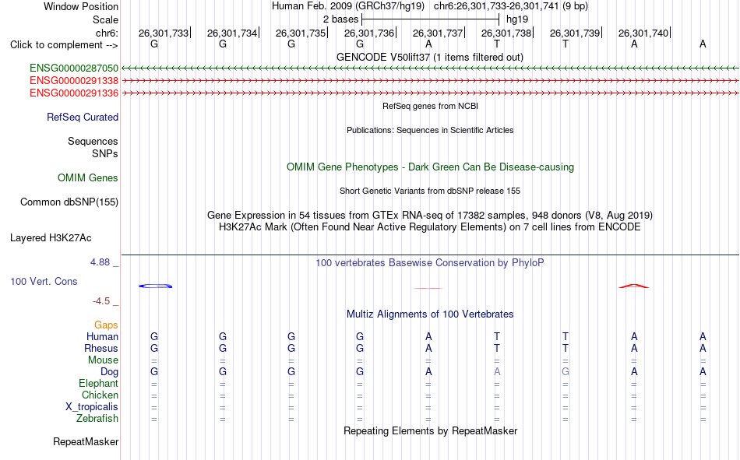Click the Layered H3K27Ac track label

coord(51,238)
